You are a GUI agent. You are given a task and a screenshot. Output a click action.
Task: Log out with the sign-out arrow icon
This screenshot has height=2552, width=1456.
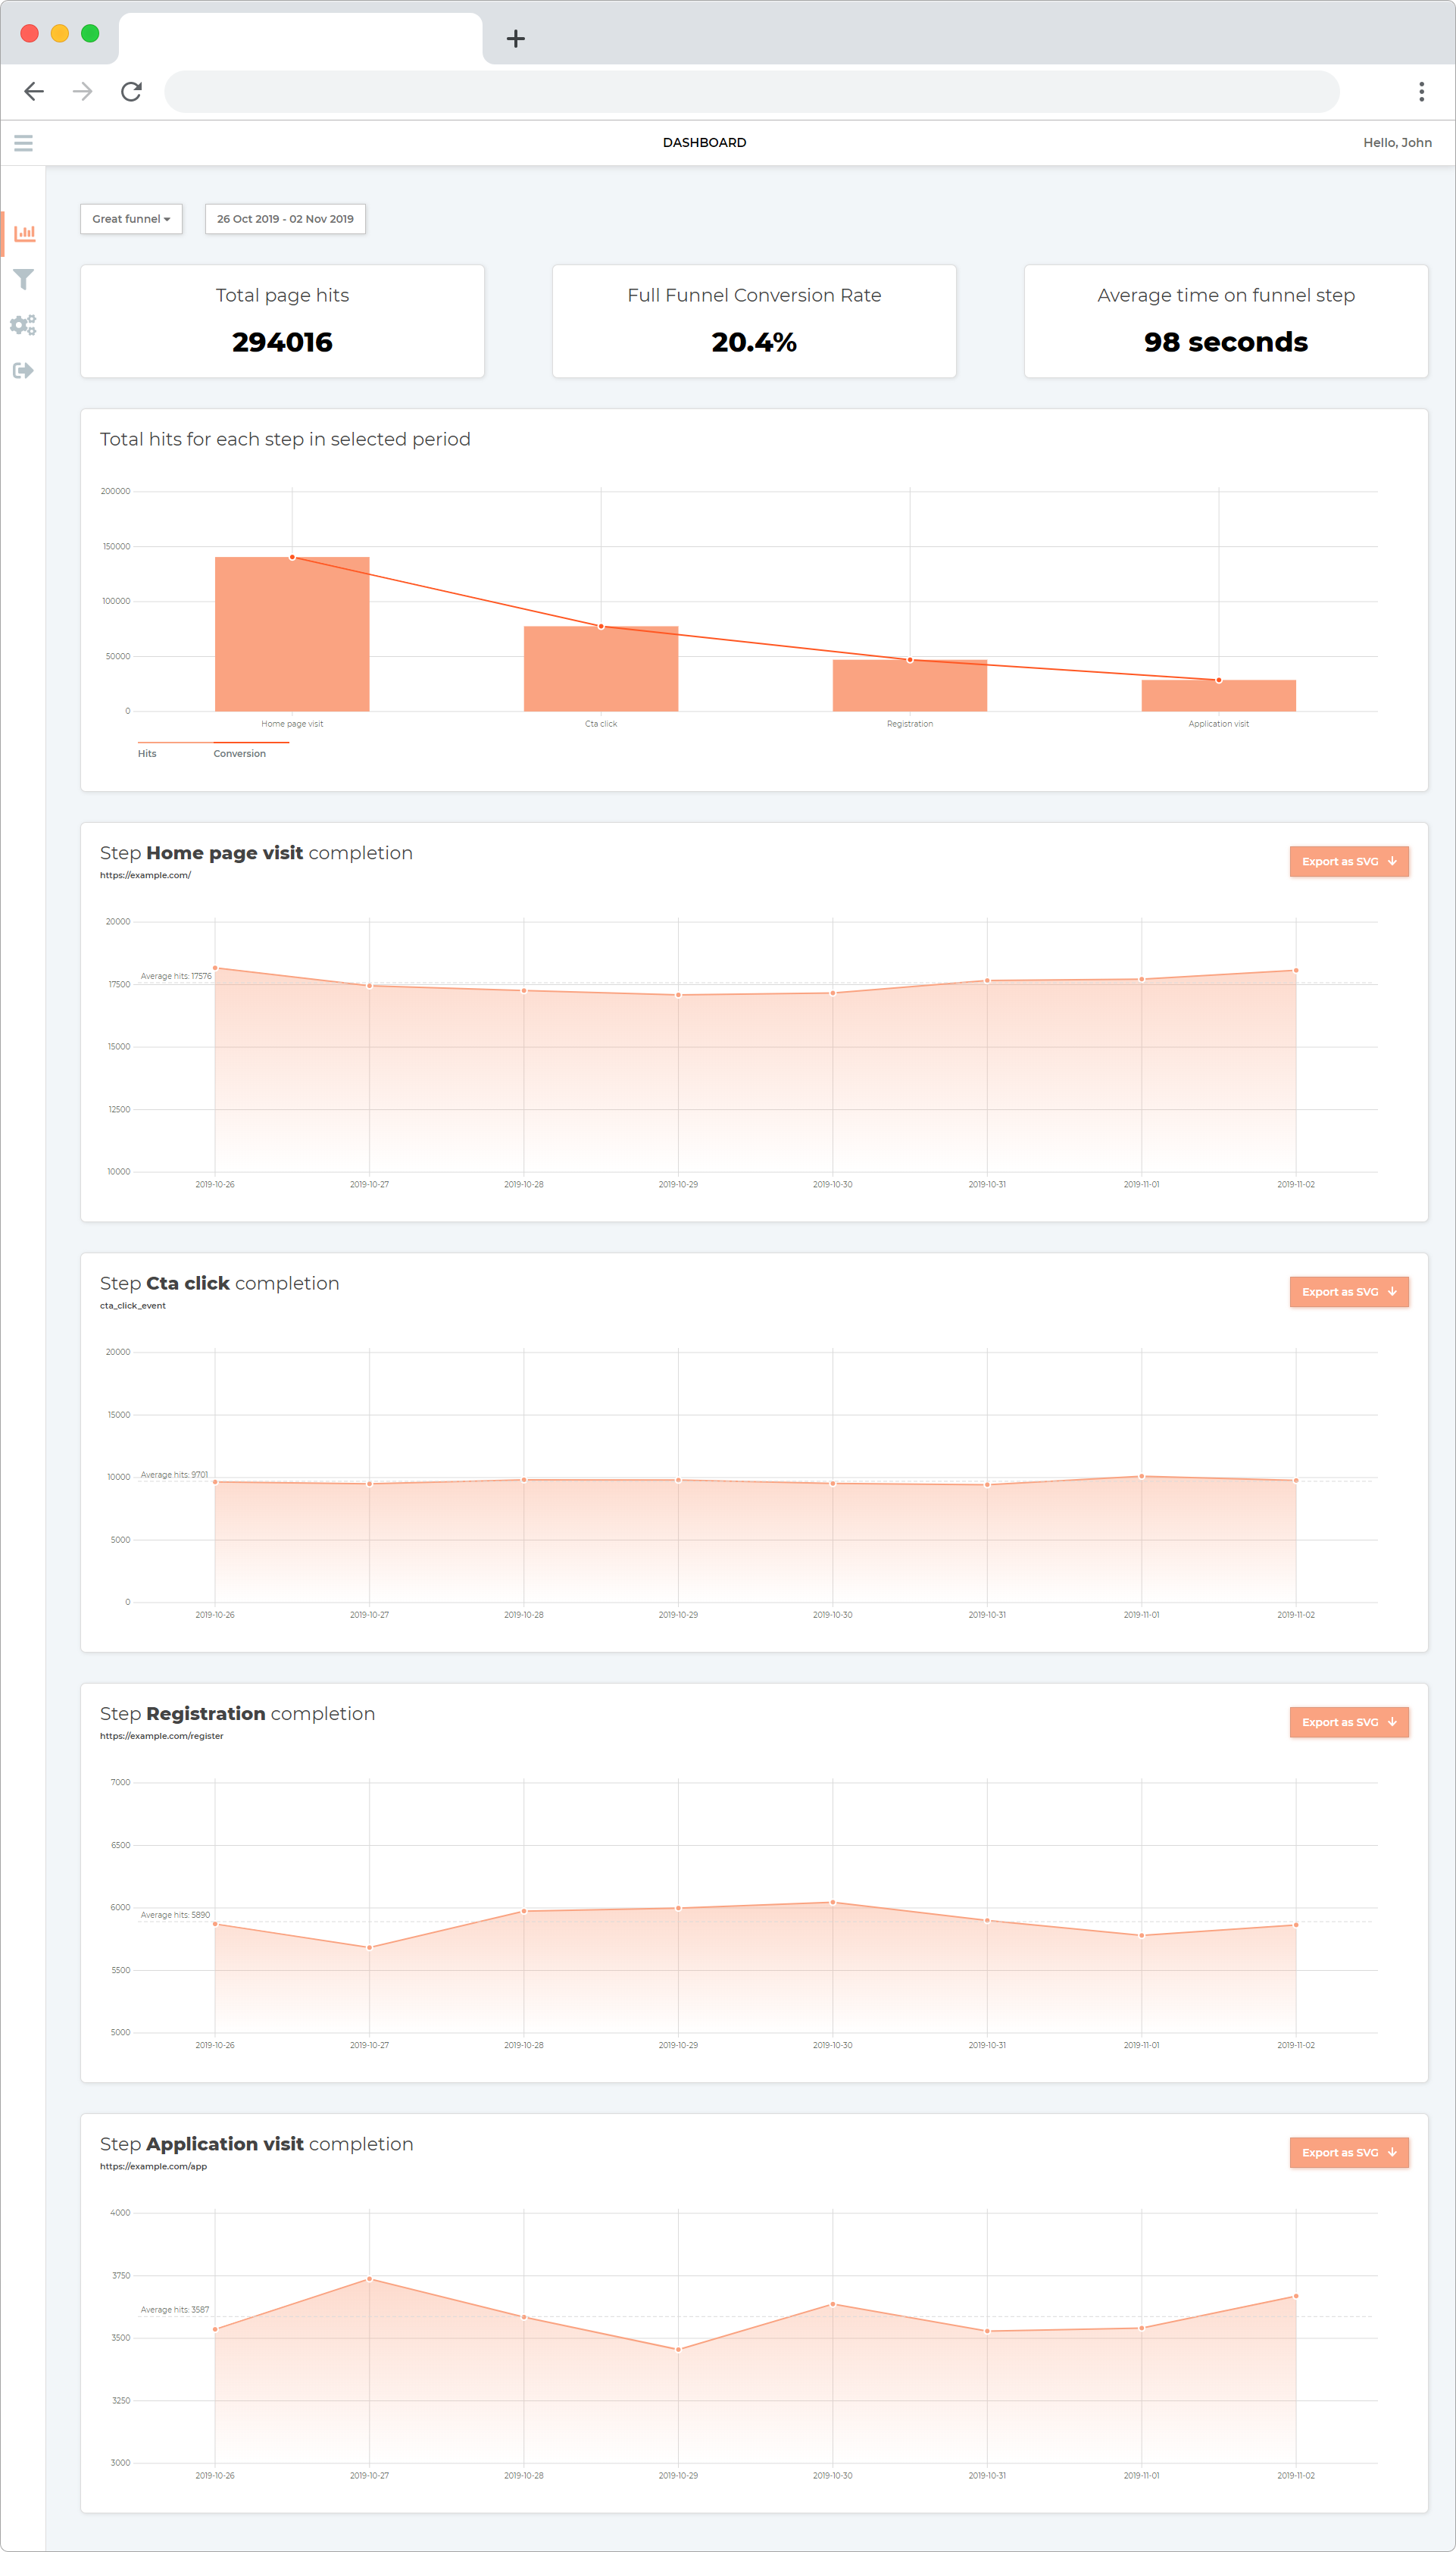tap(24, 370)
